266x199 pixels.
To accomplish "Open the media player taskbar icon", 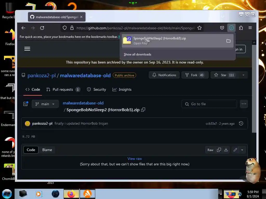I will [38, 194].
